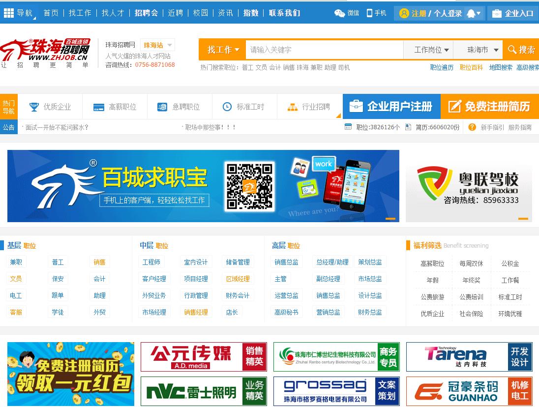Select the 工程师 job category
This screenshot has height=407, width=539.
click(151, 262)
